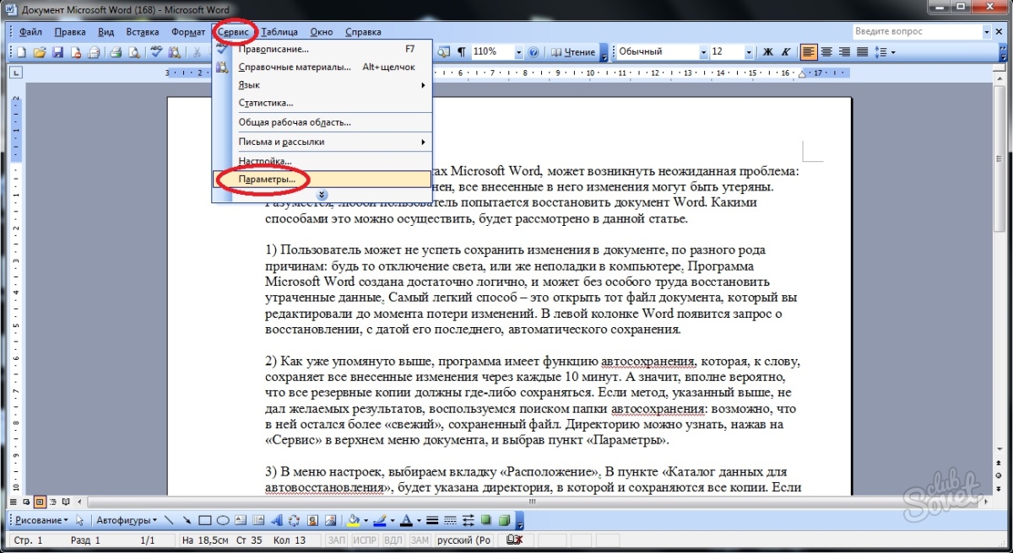Center the paragraph text
The width and height of the screenshot is (1013, 553).
click(826, 51)
